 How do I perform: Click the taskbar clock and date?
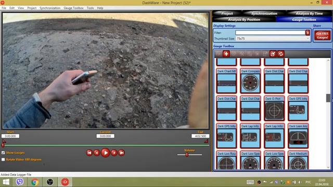pyautogui.click(x=322, y=182)
